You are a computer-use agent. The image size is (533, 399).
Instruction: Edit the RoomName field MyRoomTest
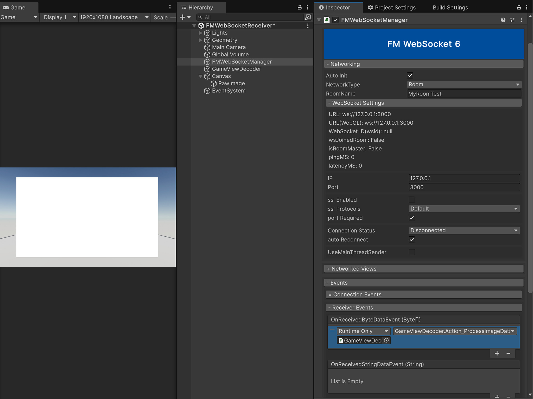pyautogui.click(x=464, y=94)
